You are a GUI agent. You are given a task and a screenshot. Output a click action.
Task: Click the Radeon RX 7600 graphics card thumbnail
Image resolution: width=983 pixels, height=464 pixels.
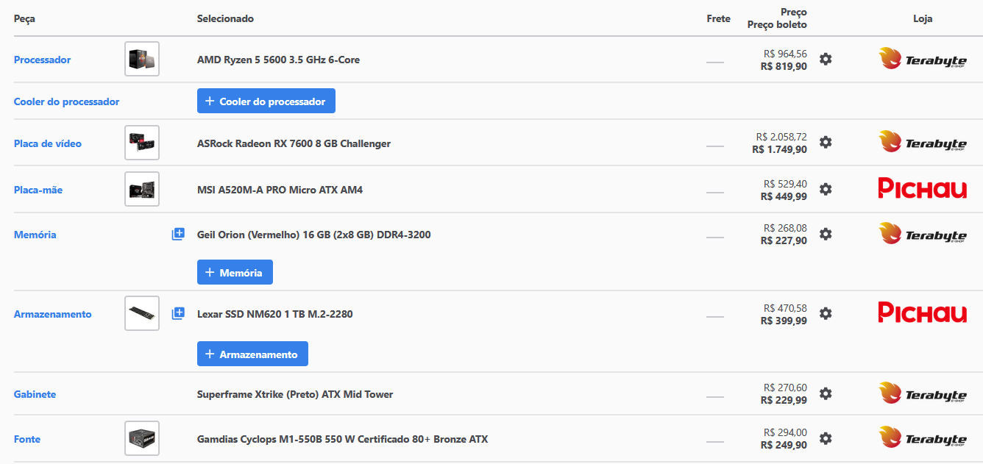(142, 143)
